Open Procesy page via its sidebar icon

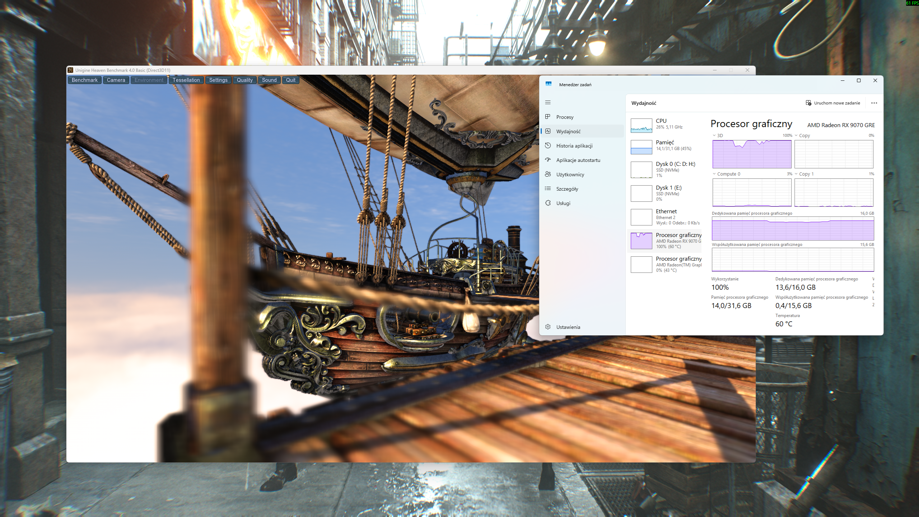click(x=548, y=117)
